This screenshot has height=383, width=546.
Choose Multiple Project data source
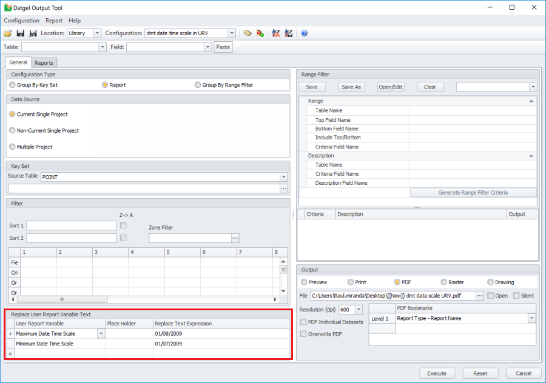(12, 147)
